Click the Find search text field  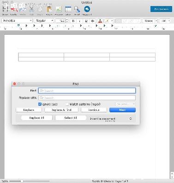pyautogui.click(x=87, y=91)
